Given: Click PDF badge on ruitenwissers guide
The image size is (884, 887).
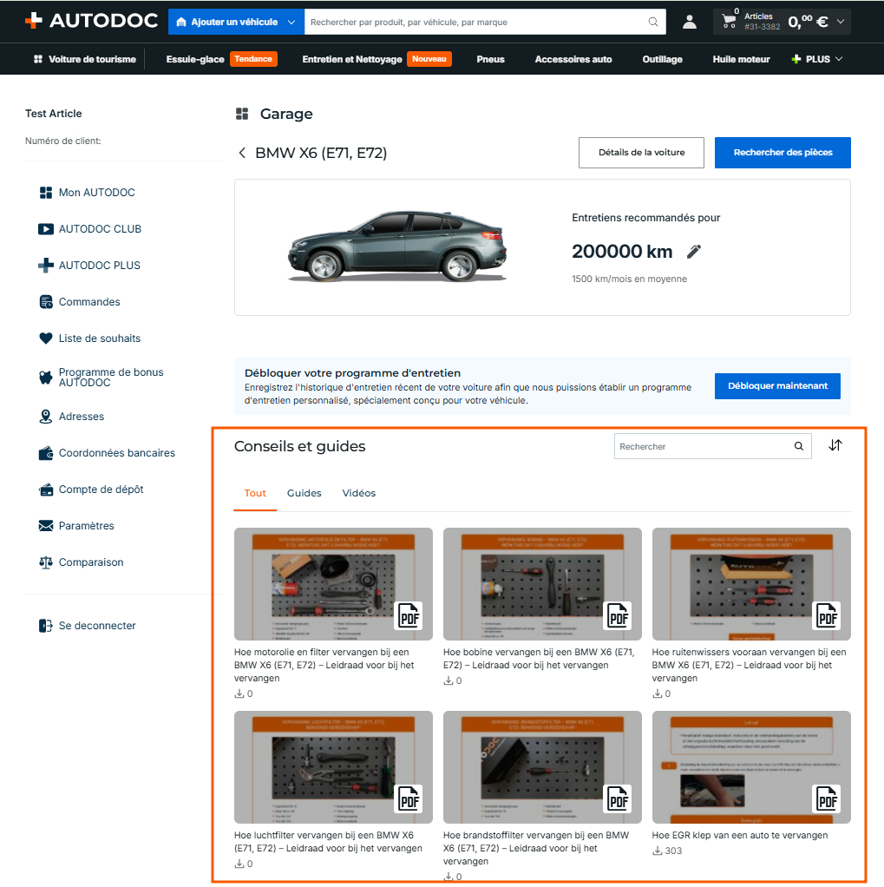Looking at the screenshot, I should pyautogui.click(x=827, y=616).
